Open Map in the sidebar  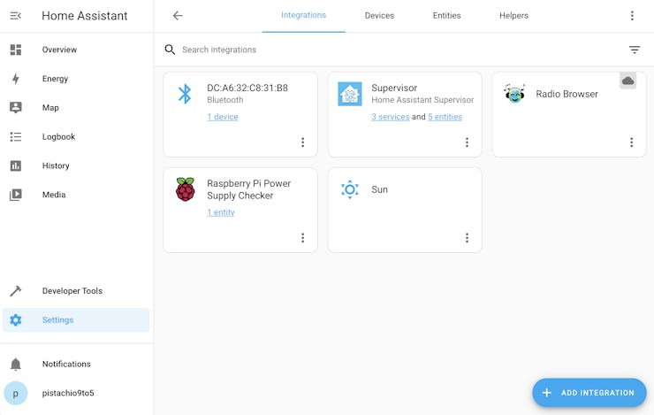[76, 108]
